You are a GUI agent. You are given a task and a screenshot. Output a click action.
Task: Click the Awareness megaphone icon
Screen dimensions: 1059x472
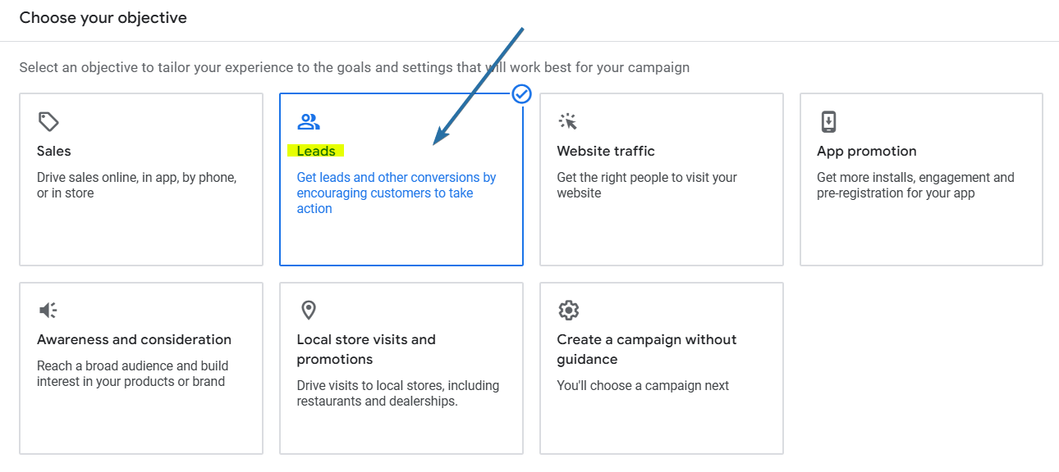(x=48, y=311)
